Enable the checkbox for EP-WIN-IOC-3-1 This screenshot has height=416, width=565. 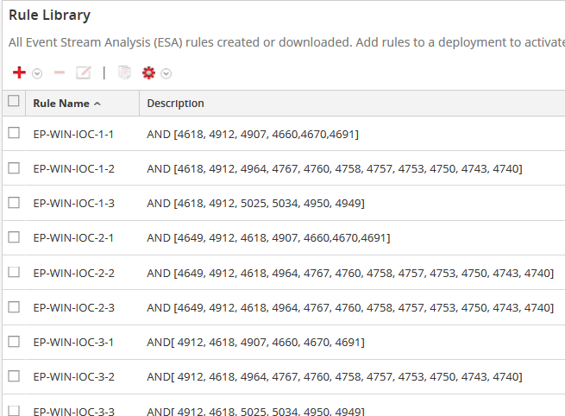click(14, 341)
